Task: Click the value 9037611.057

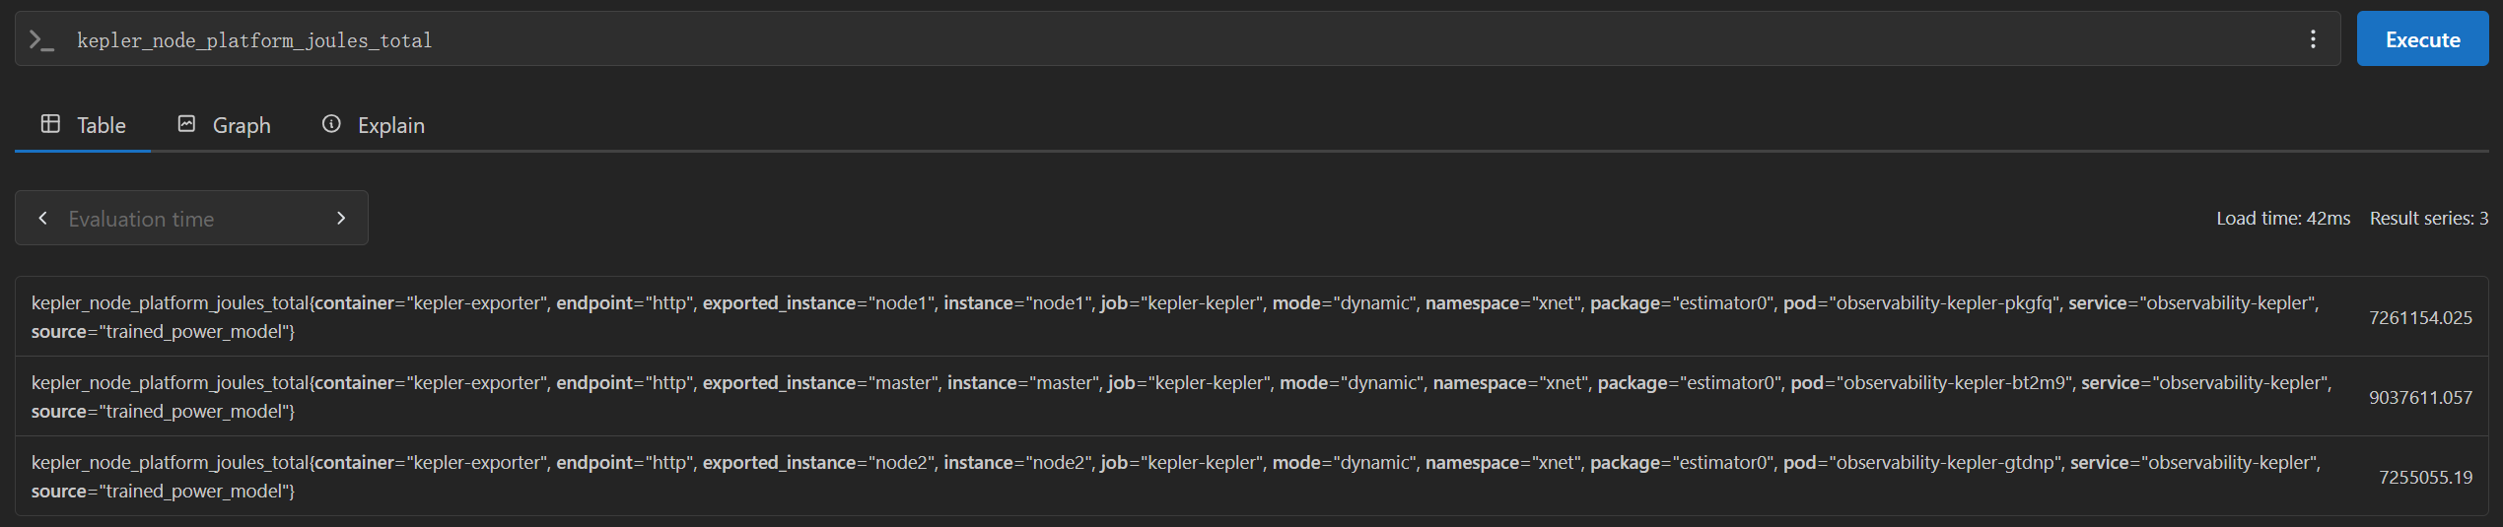Action: click(2420, 397)
